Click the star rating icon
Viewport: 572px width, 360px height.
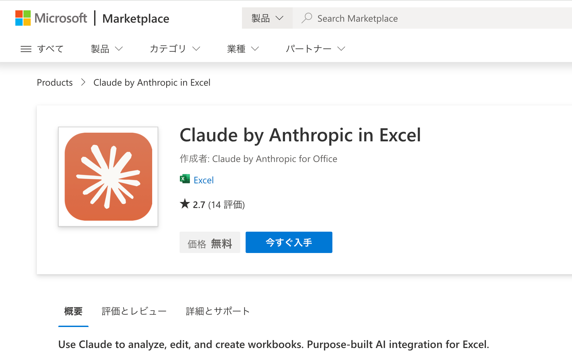(x=185, y=204)
